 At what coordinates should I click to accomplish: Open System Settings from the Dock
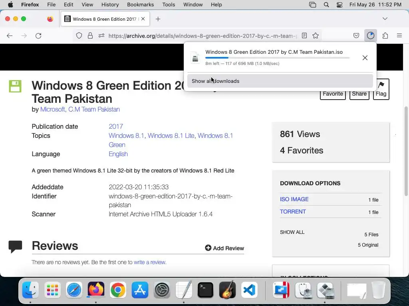(162, 290)
